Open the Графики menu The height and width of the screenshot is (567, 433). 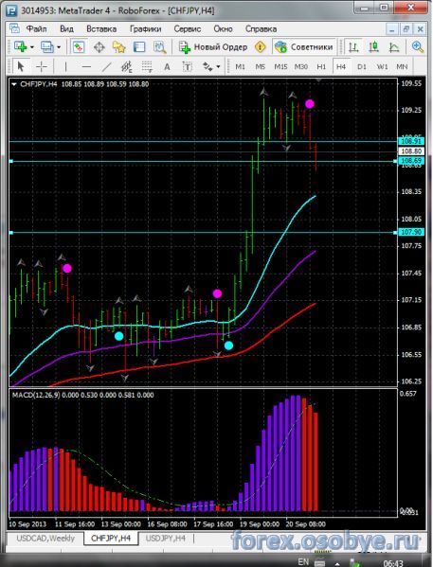tap(146, 29)
